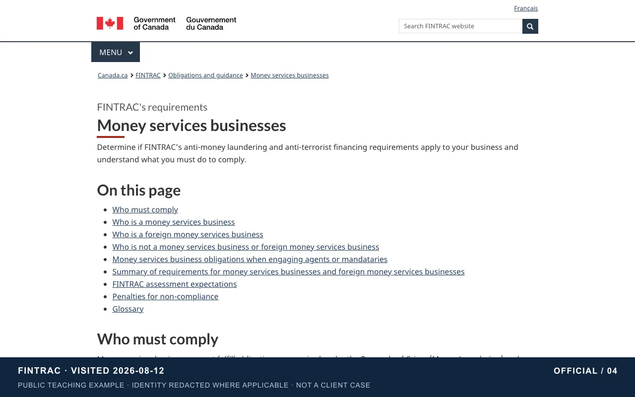Open Obligations and guidance breadcrumb

point(205,75)
